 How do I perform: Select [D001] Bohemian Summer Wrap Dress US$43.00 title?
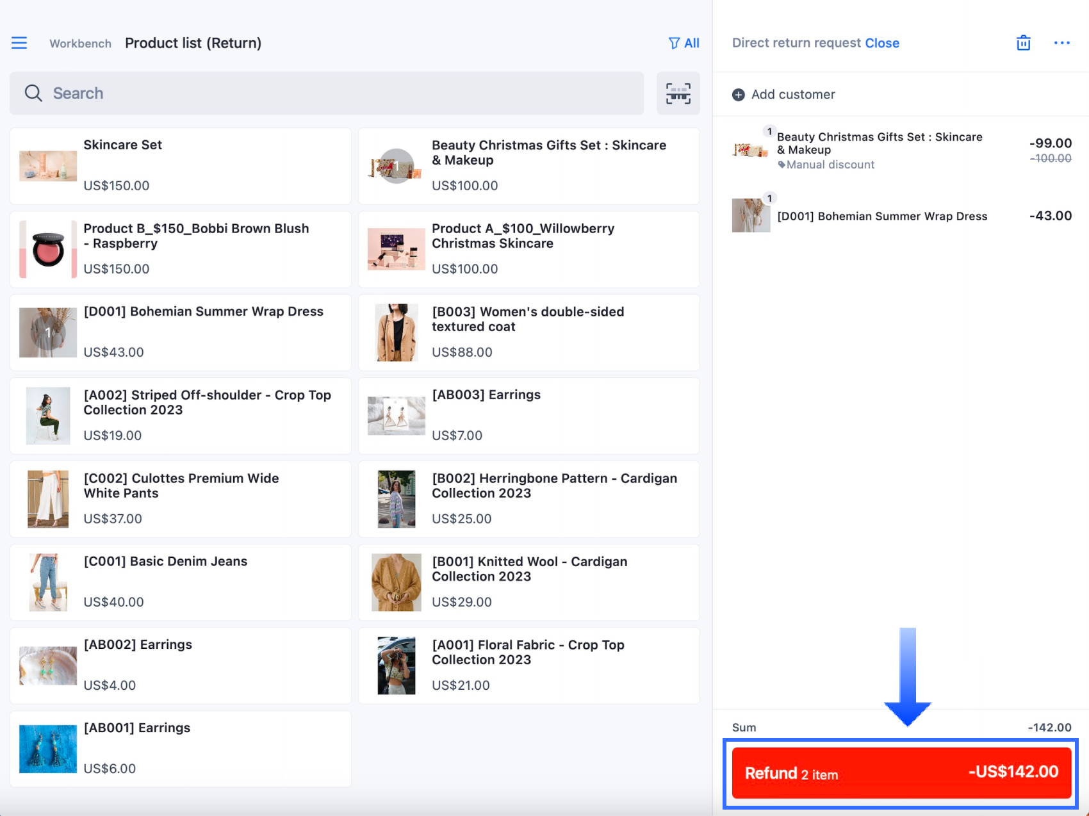point(204,311)
